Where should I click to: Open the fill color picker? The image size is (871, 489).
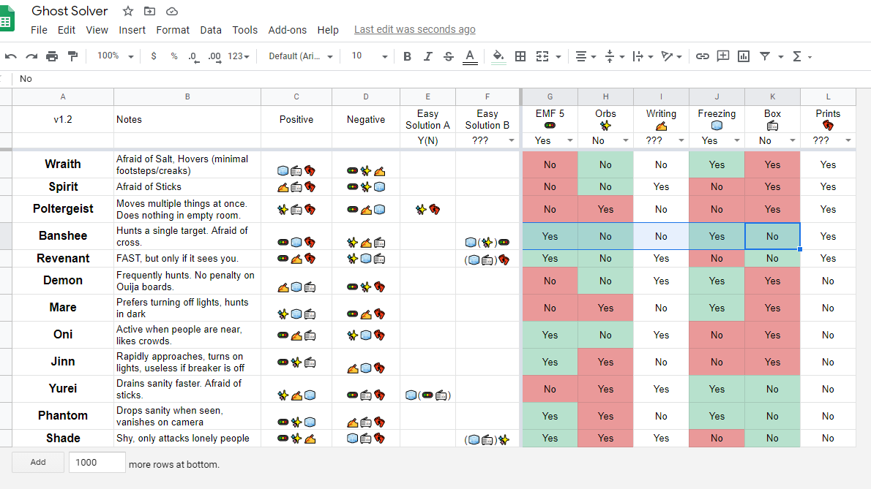point(498,56)
